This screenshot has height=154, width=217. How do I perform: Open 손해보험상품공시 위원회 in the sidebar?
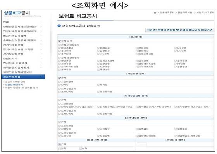19,40
